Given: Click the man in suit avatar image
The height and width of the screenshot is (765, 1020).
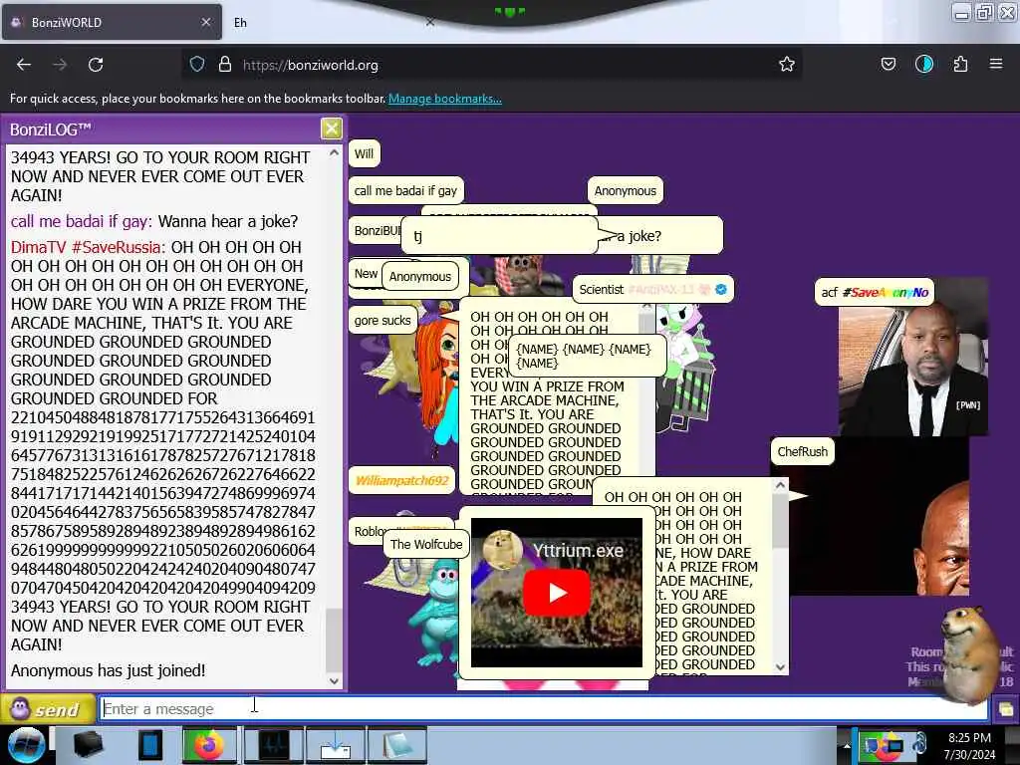Looking at the screenshot, I should (913, 371).
